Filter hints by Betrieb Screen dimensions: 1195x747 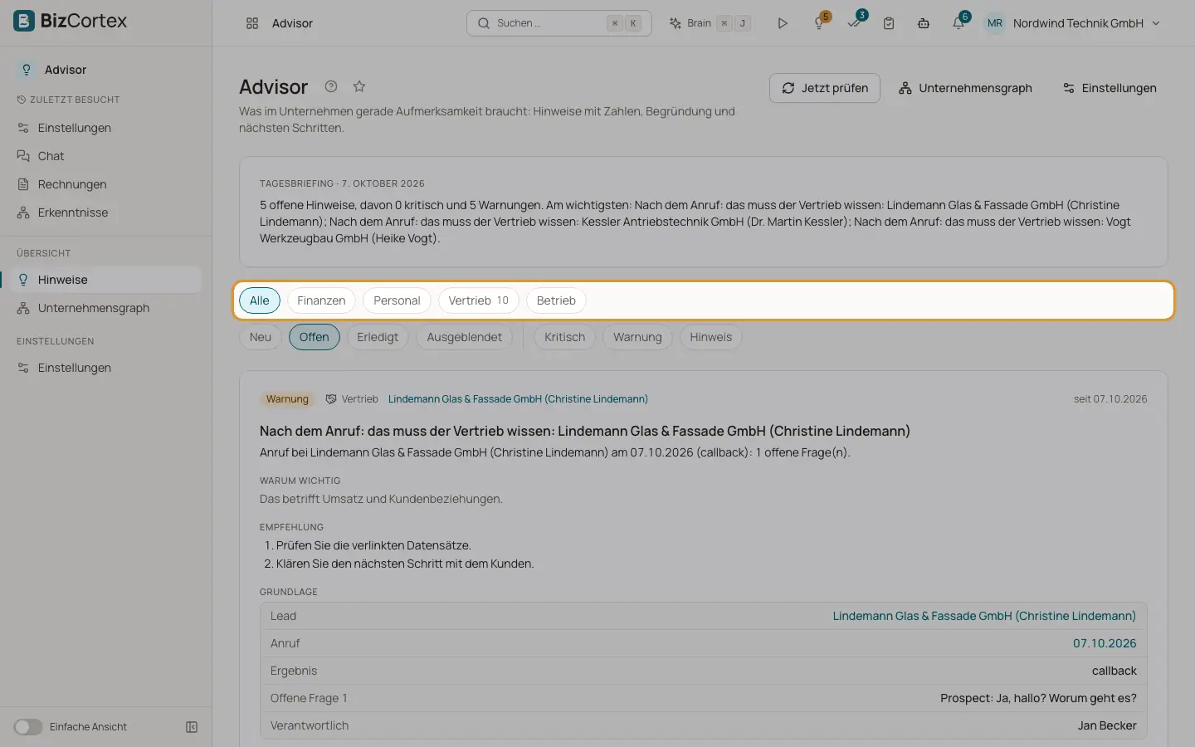(x=556, y=300)
